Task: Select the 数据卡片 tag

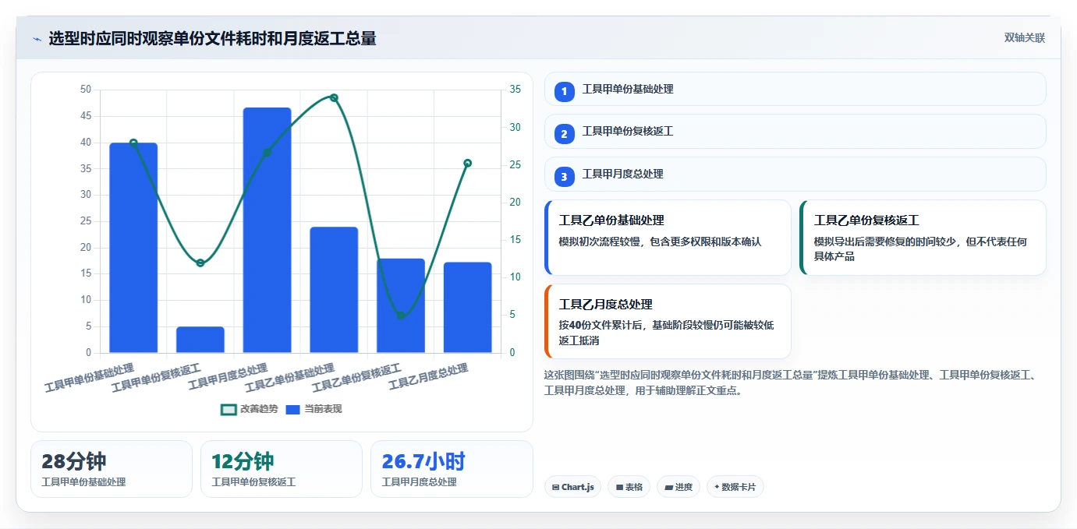Action: point(735,487)
